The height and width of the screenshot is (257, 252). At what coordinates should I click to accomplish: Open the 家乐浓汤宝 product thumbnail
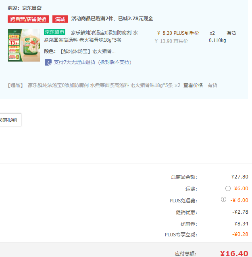click(x=24, y=45)
